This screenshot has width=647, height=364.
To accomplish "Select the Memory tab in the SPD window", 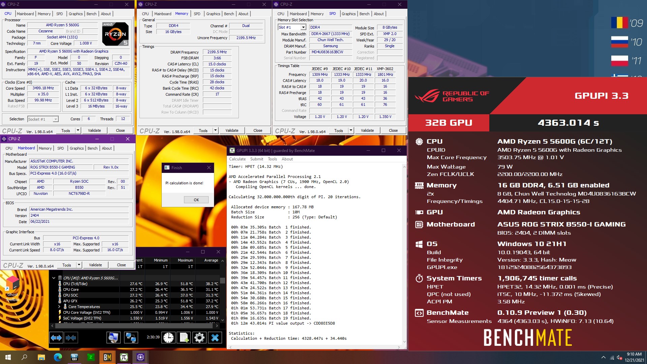I will pyautogui.click(x=317, y=14).
